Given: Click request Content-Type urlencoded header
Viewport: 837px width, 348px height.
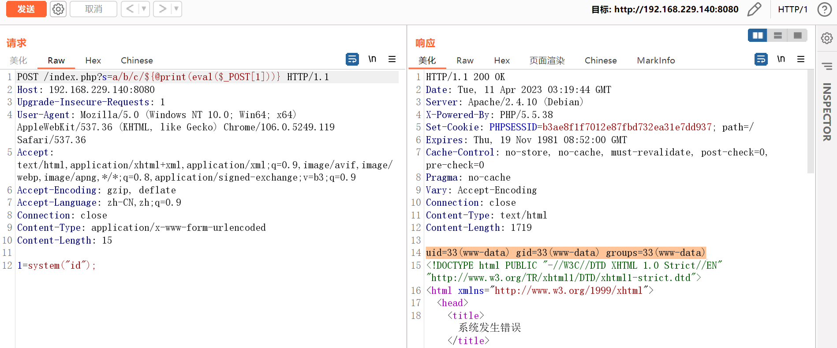Looking at the screenshot, I should click(x=141, y=227).
